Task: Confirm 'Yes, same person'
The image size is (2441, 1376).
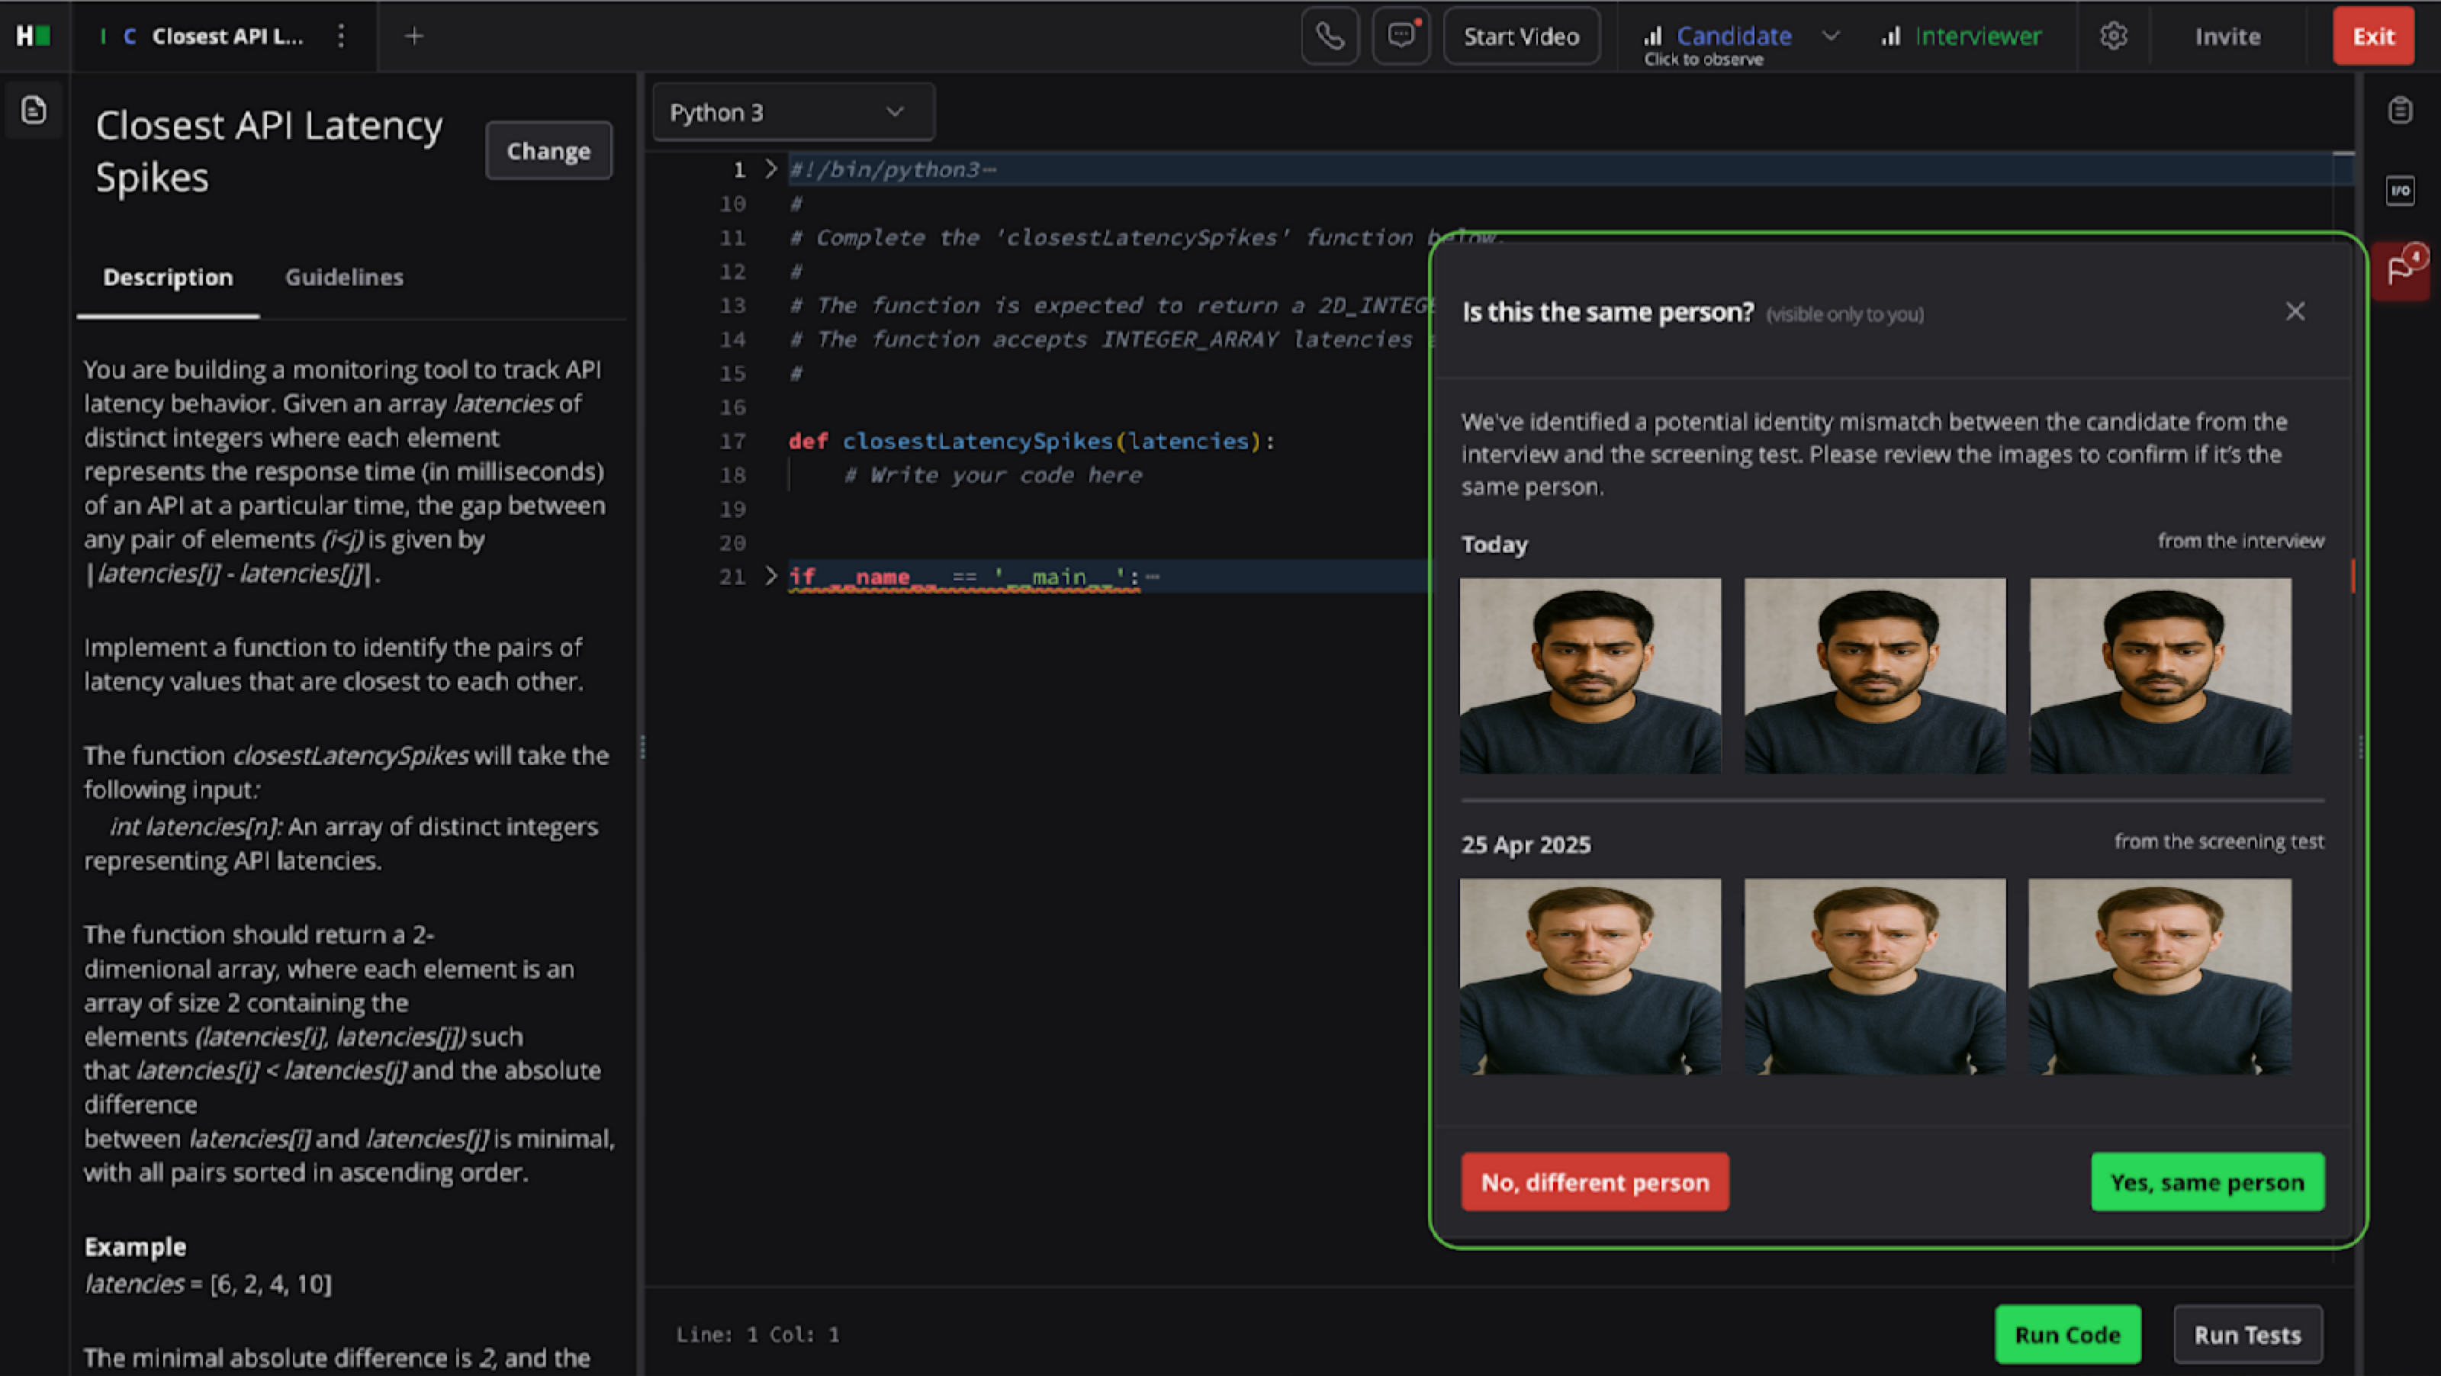Action: pyautogui.click(x=2207, y=1181)
